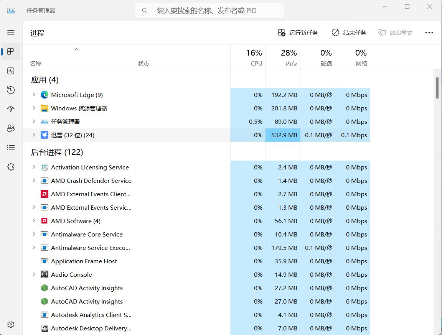This screenshot has height=335, width=442.
Task: Click the 效率模式 efficiency mode button
Action: pos(395,33)
